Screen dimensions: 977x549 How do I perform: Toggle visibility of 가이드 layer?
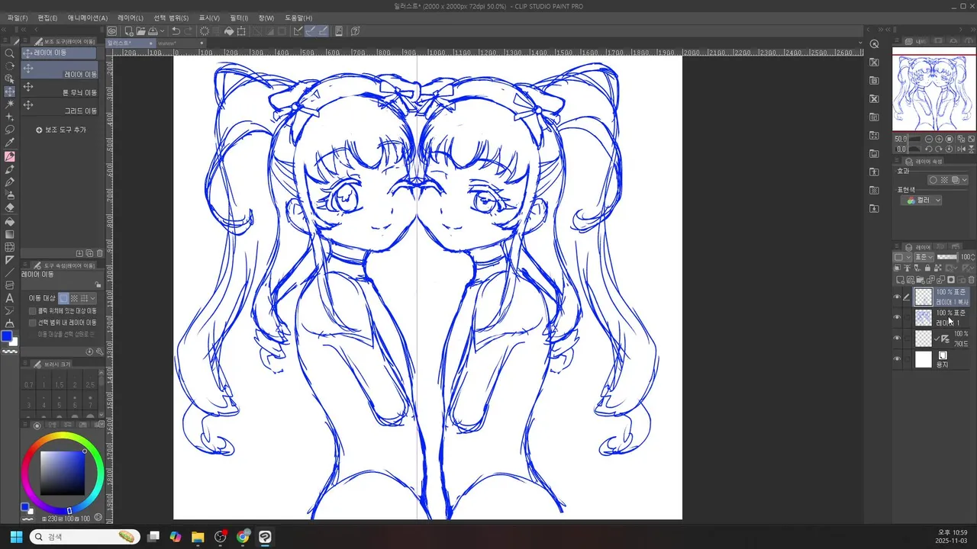coord(898,338)
